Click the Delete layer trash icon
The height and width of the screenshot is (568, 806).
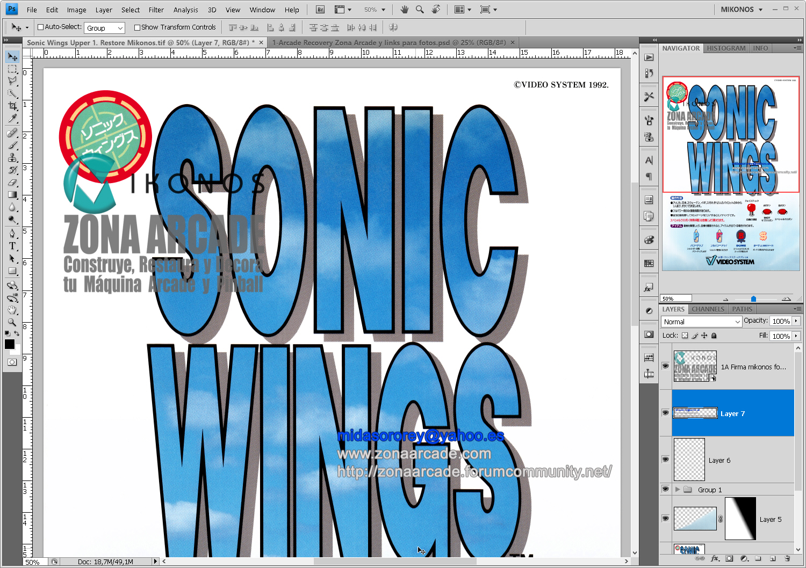tap(787, 558)
